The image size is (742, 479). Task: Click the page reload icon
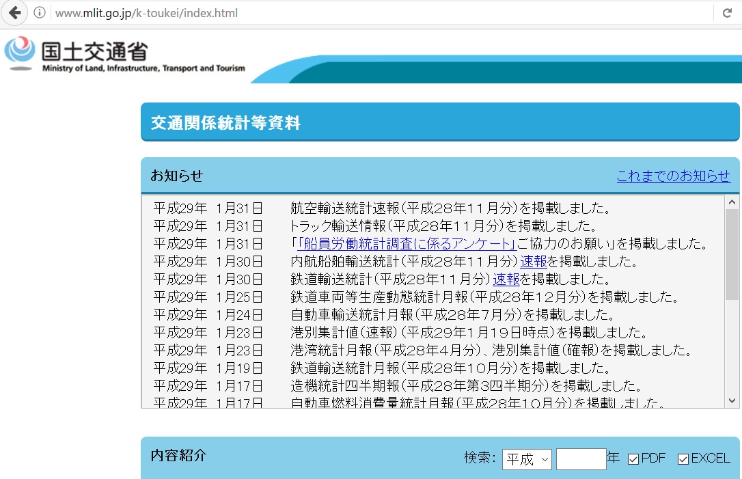point(727,13)
